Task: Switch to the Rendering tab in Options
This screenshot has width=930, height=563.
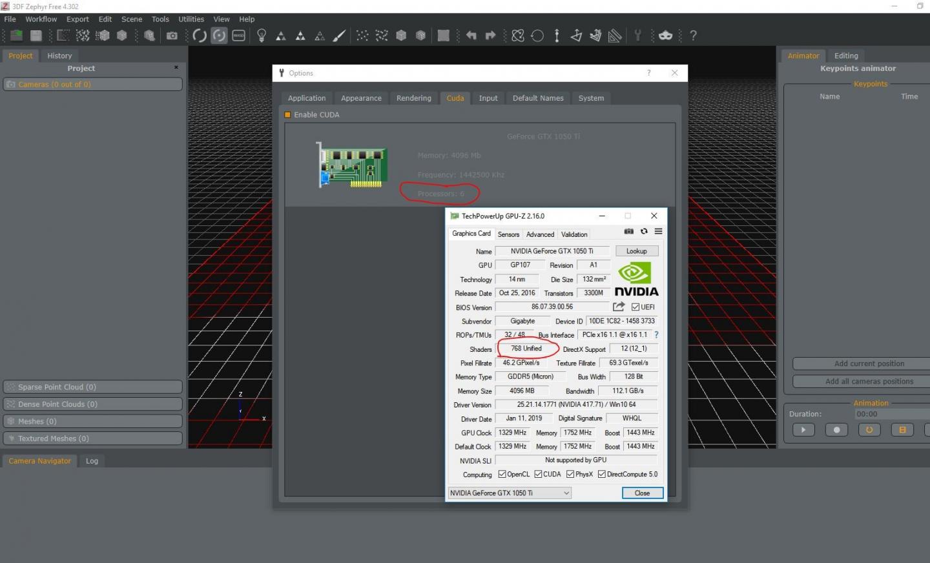Action: [413, 98]
